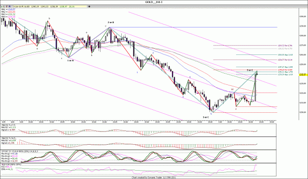The image size is (308, 179).
Task: Click the 1260 App 2.618 projection label
Action: (285, 55)
